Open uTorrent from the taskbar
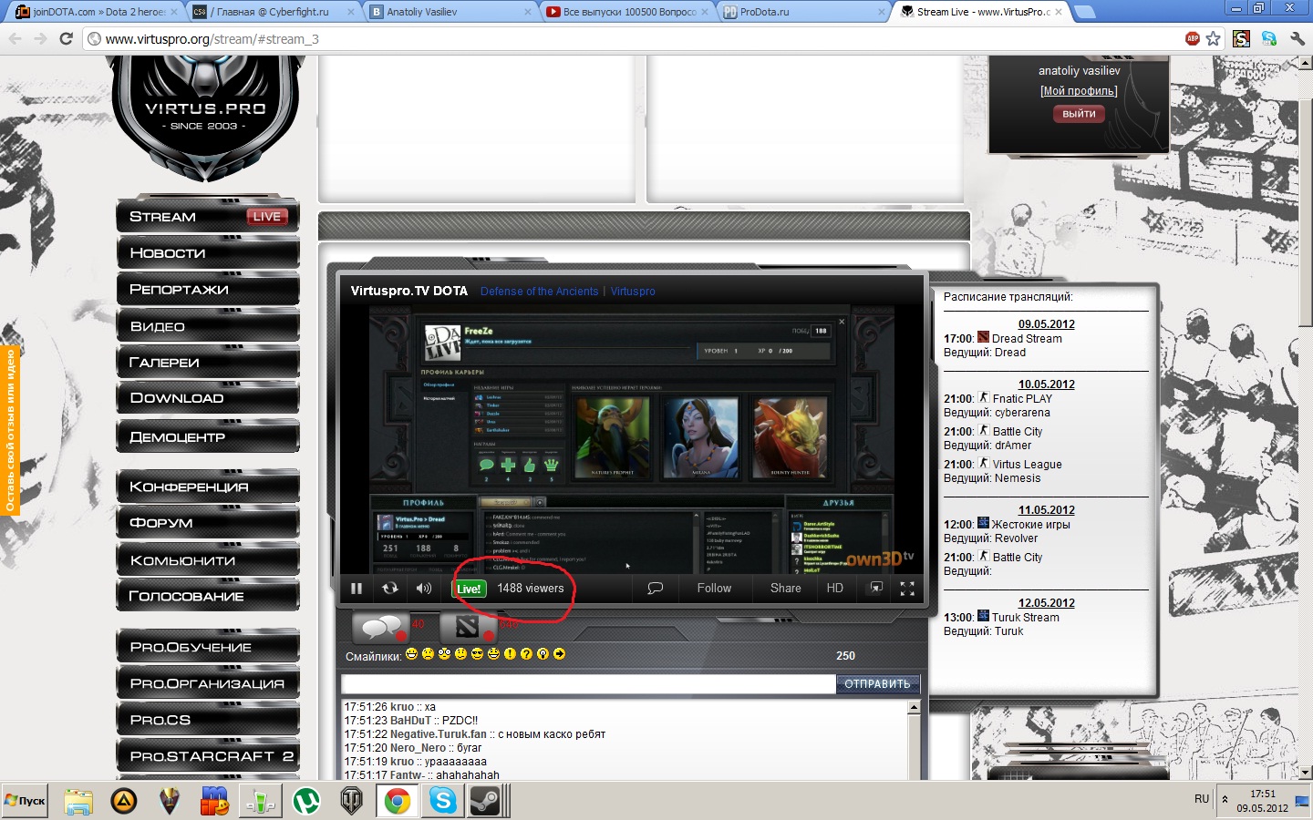This screenshot has height=820, width=1313. pos(306,801)
